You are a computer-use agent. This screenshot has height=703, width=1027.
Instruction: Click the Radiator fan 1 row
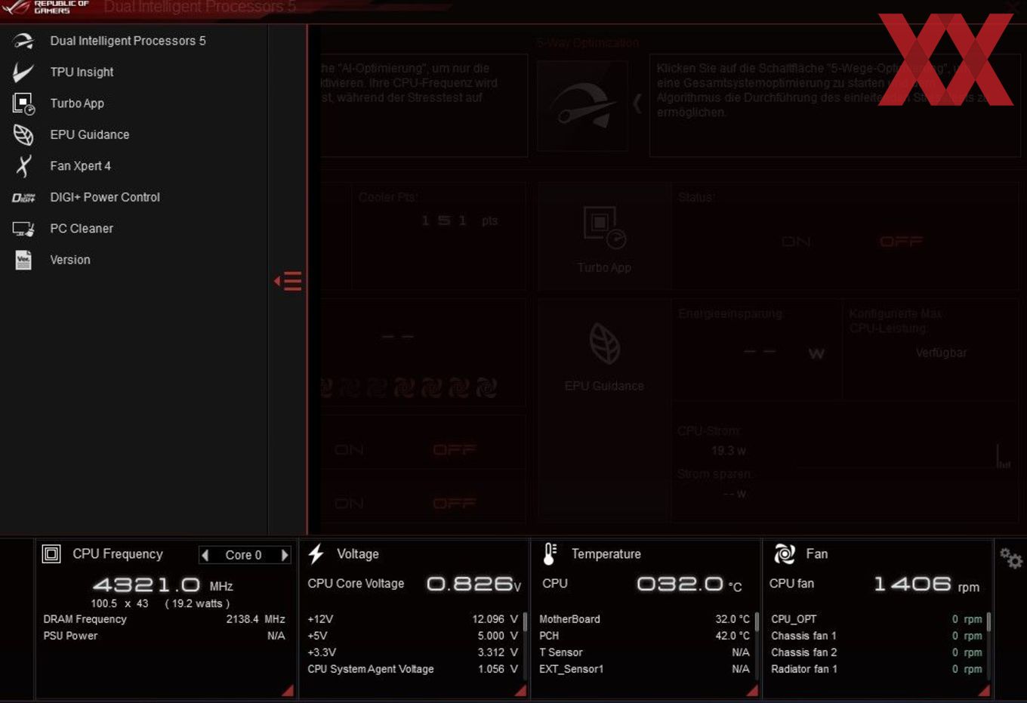[876, 669]
